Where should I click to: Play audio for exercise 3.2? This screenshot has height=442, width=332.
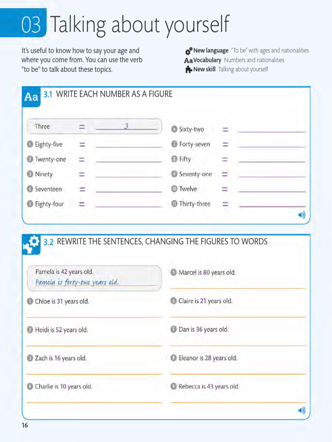pyautogui.click(x=302, y=410)
